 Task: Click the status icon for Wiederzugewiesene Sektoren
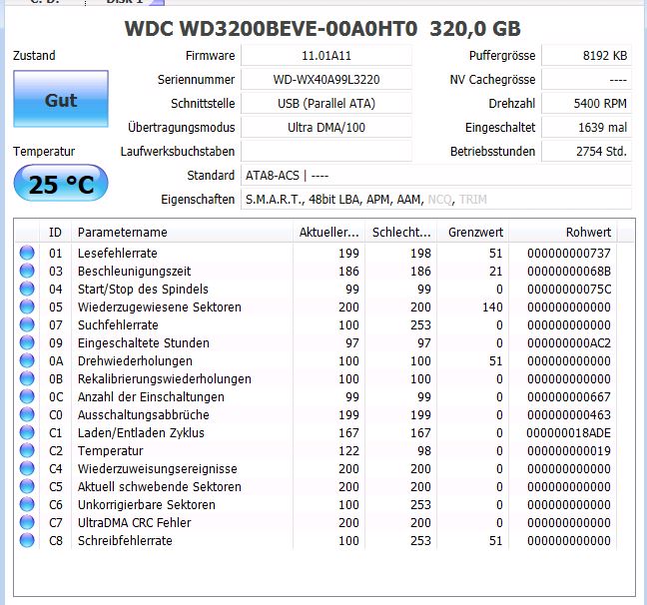pos(27,306)
